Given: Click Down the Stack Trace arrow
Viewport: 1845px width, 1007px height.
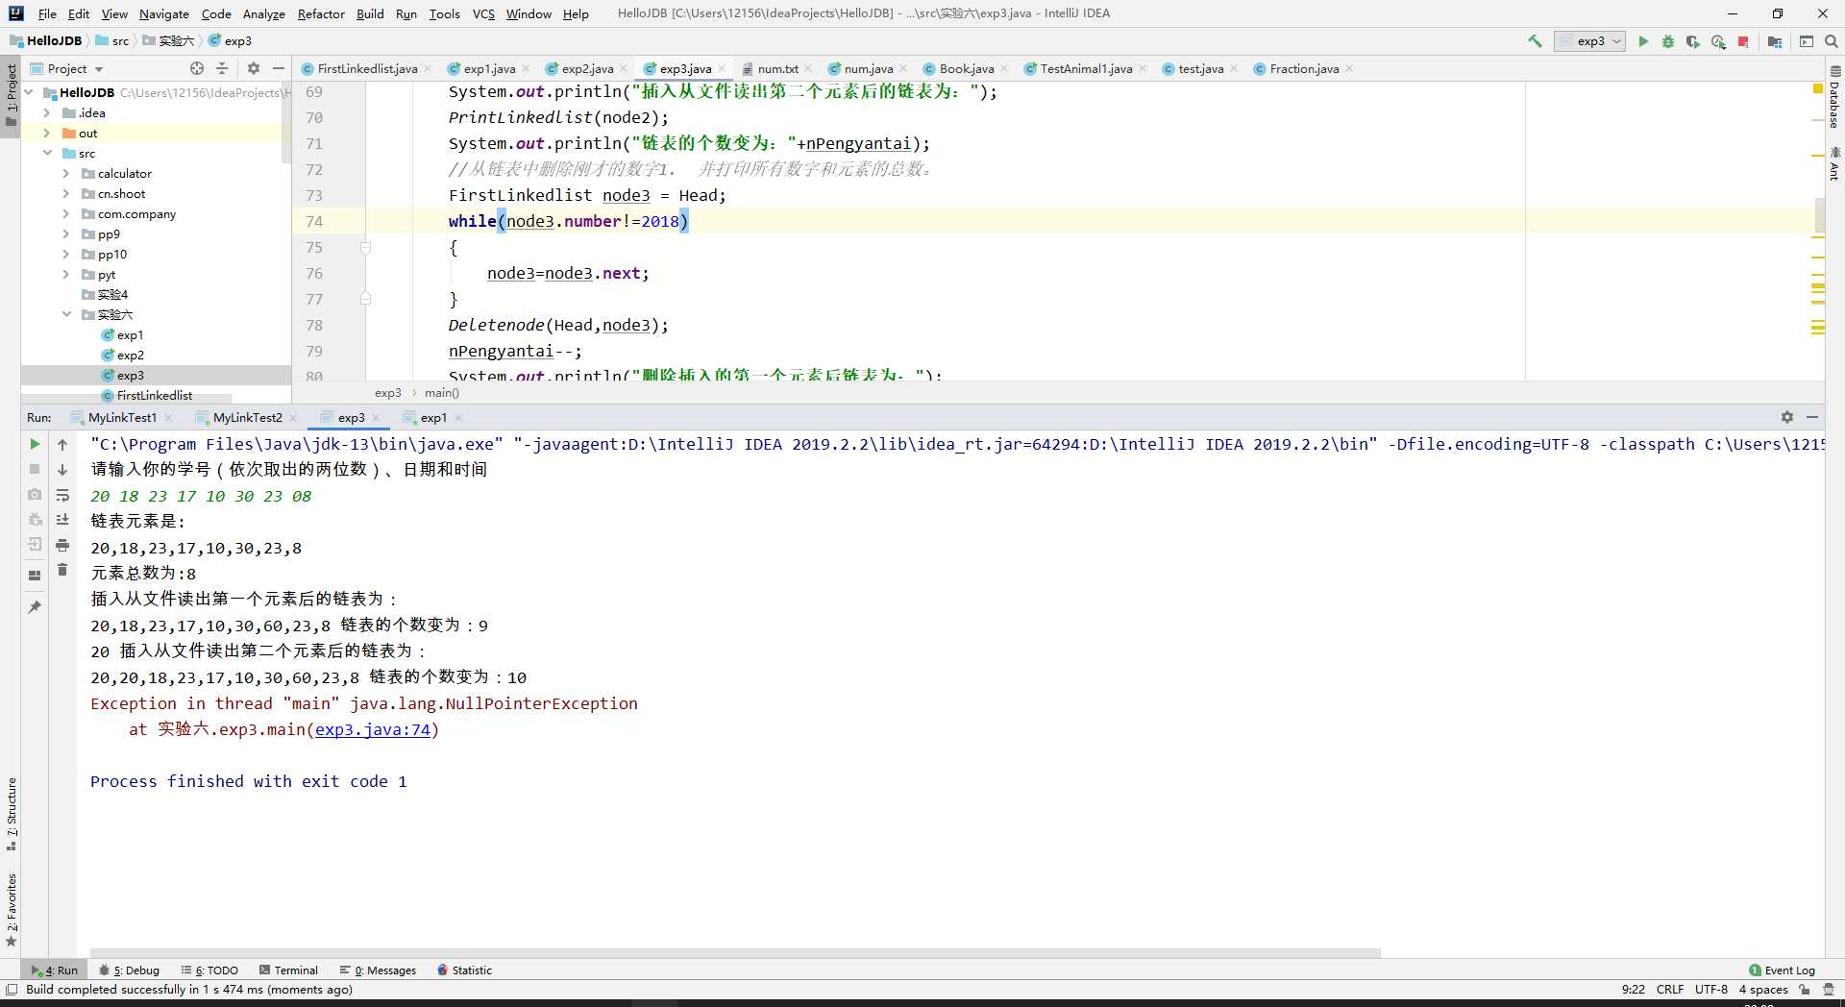Looking at the screenshot, I should click(x=62, y=469).
